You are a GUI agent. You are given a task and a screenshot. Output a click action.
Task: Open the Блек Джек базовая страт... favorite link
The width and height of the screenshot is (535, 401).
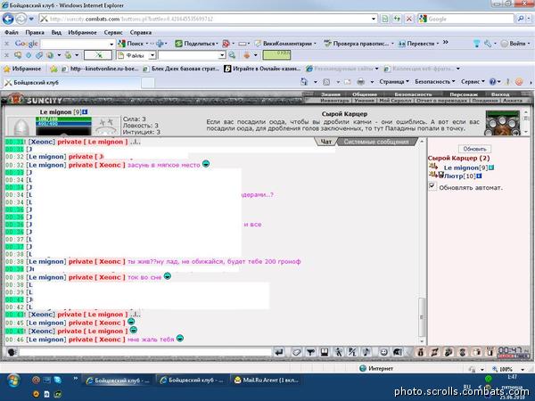point(181,69)
